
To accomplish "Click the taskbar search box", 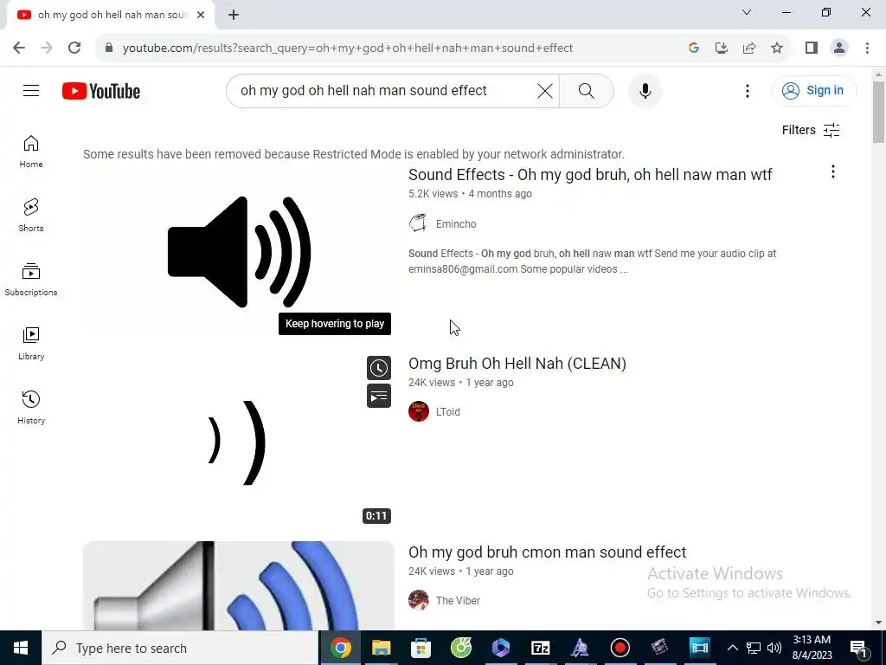I will point(180,648).
